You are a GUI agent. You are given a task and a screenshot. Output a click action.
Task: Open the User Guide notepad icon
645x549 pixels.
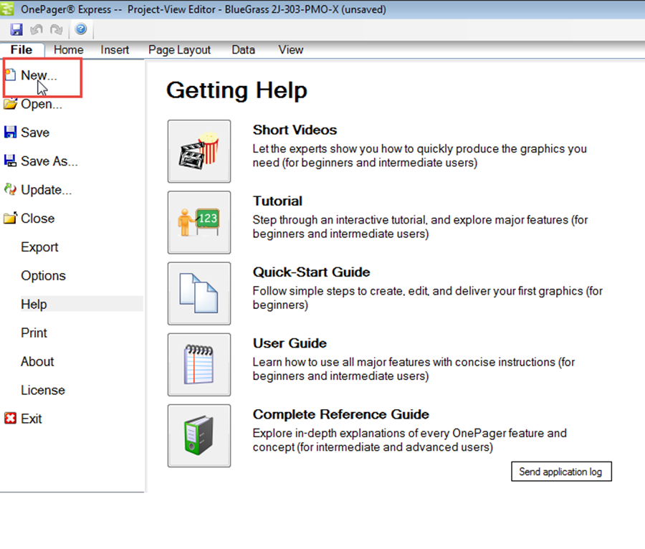199,364
